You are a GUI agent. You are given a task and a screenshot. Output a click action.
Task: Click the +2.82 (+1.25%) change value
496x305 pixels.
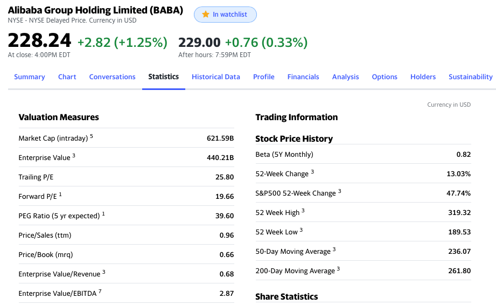122,43
